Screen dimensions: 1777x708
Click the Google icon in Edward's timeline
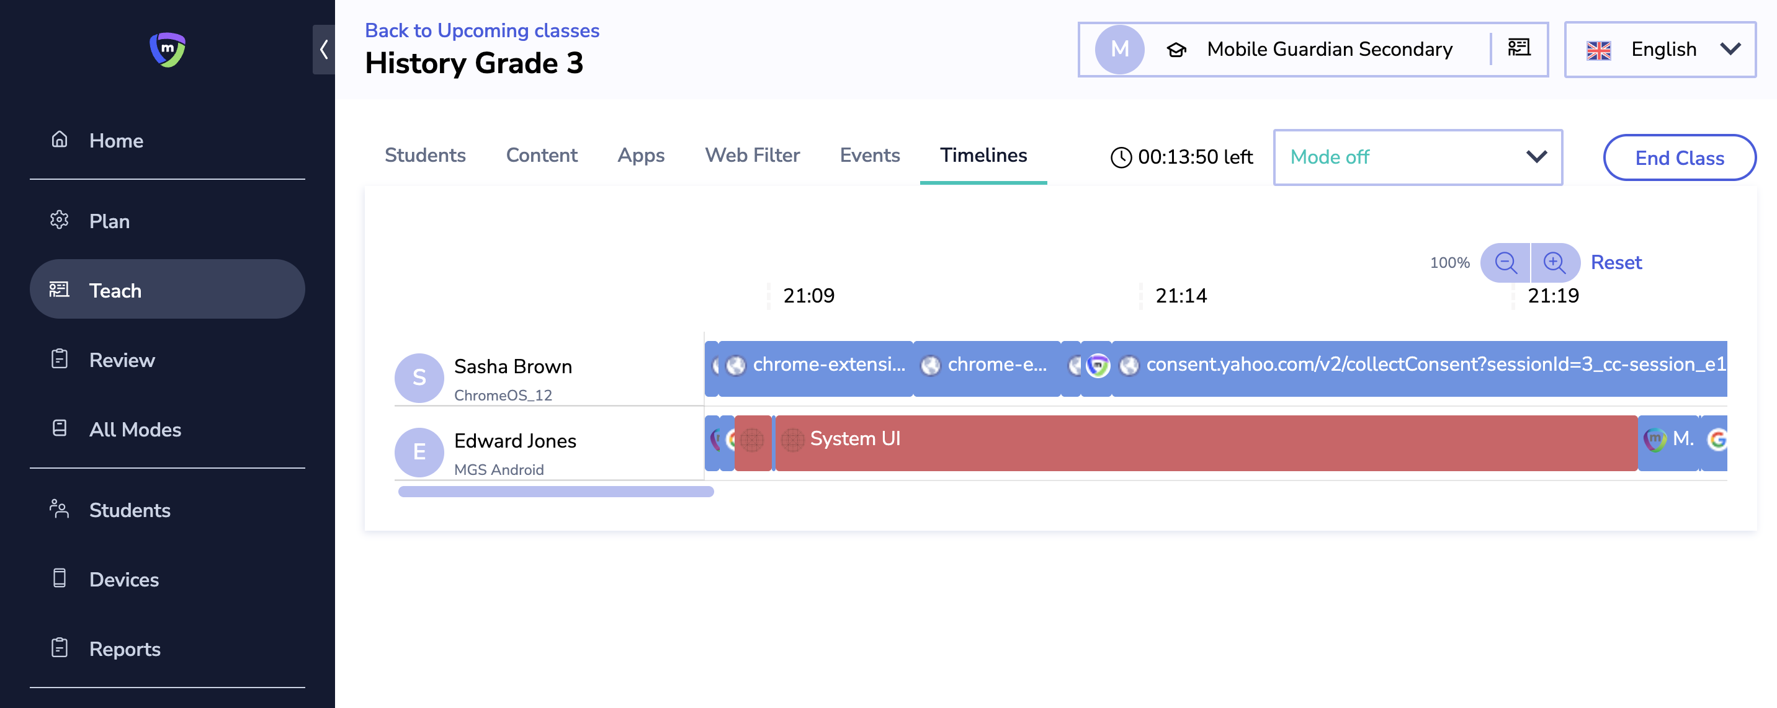click(1717, 439)
